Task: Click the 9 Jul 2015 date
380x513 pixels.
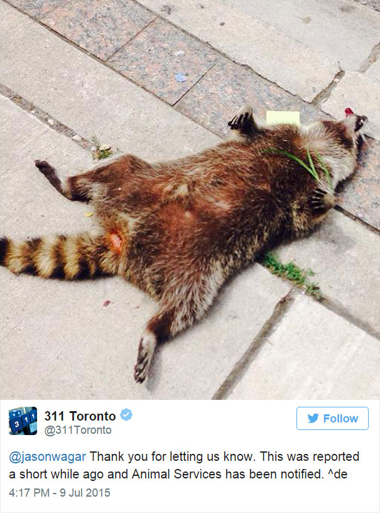Action: point(85,493)
